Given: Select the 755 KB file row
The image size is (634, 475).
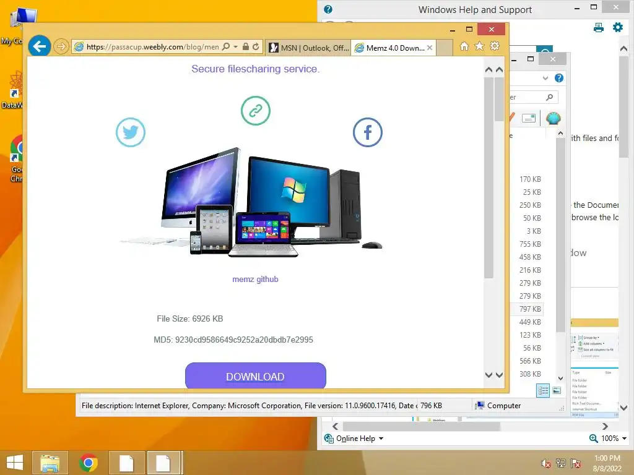Looking at the screenshot, I should [530, 244].
